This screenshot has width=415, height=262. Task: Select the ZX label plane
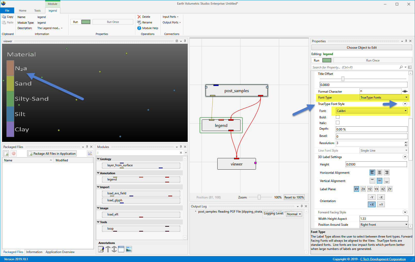point(363,189)
